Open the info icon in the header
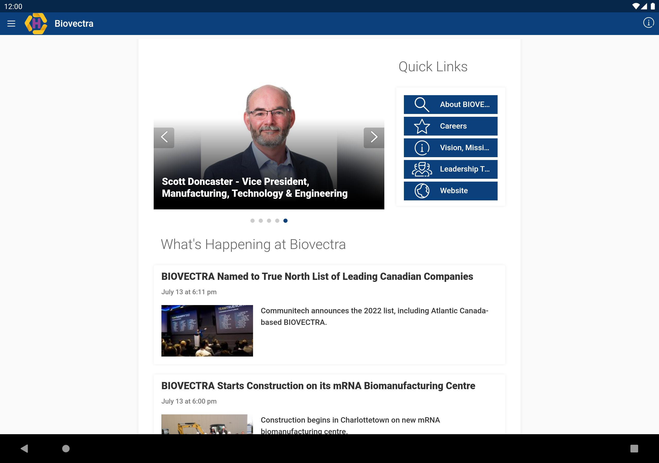 [x=648, y=23]
